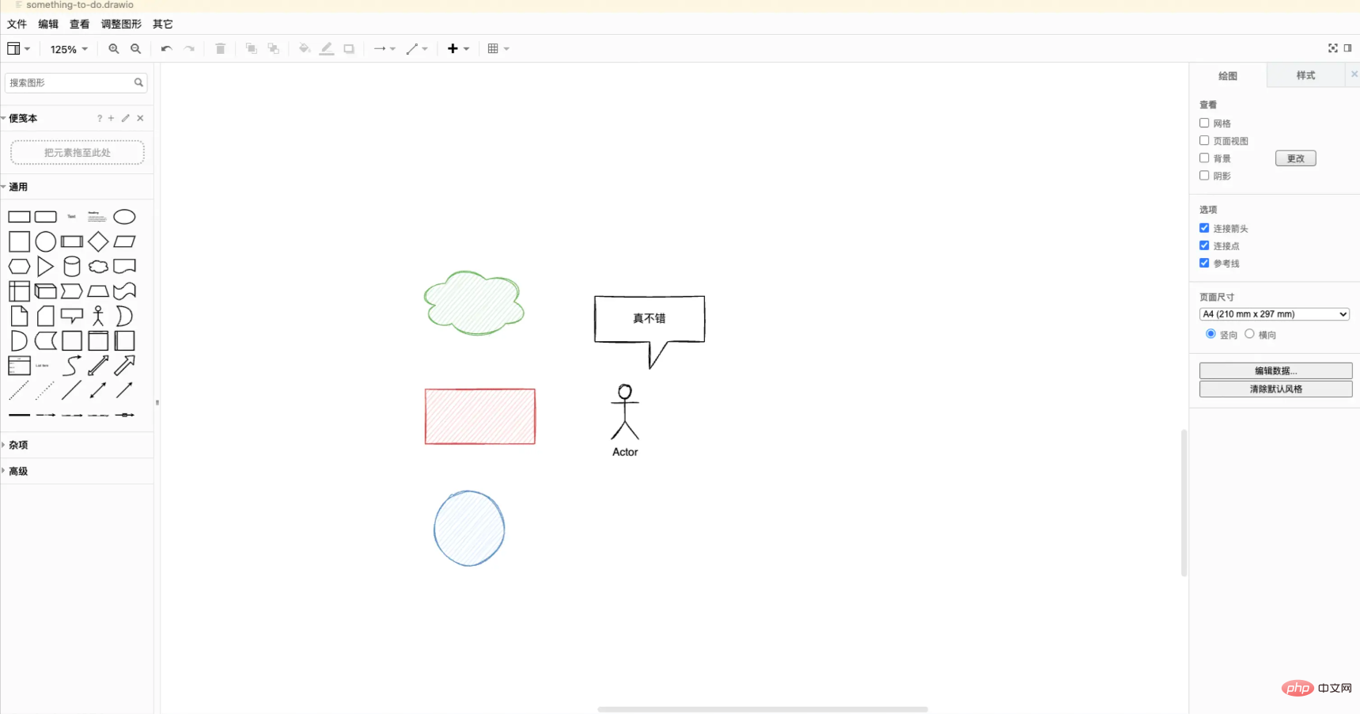
Task: Select the diamond shape in shapes panel
Action: point(97,241)
